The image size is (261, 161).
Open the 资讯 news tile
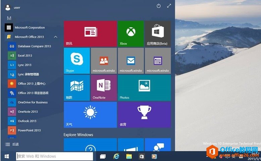tap(90, 34)
